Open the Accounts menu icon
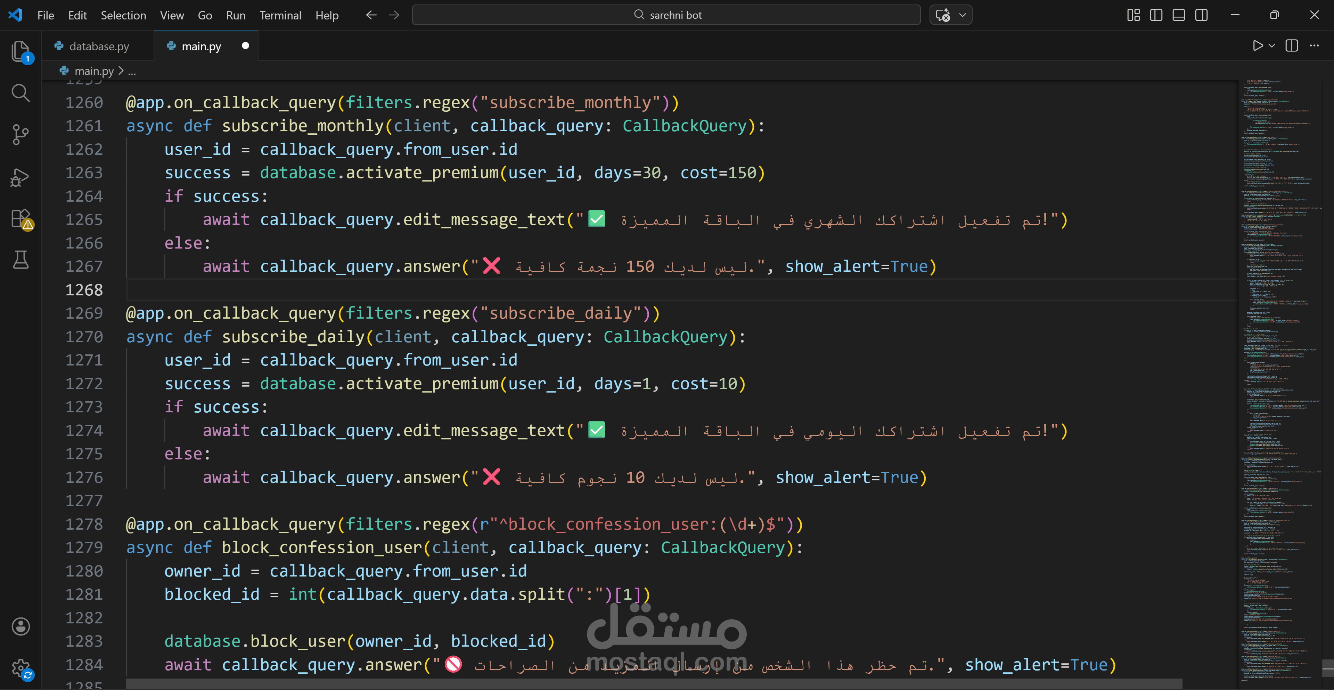Viewport: 1334px width, 690px height. pos(21,626)
